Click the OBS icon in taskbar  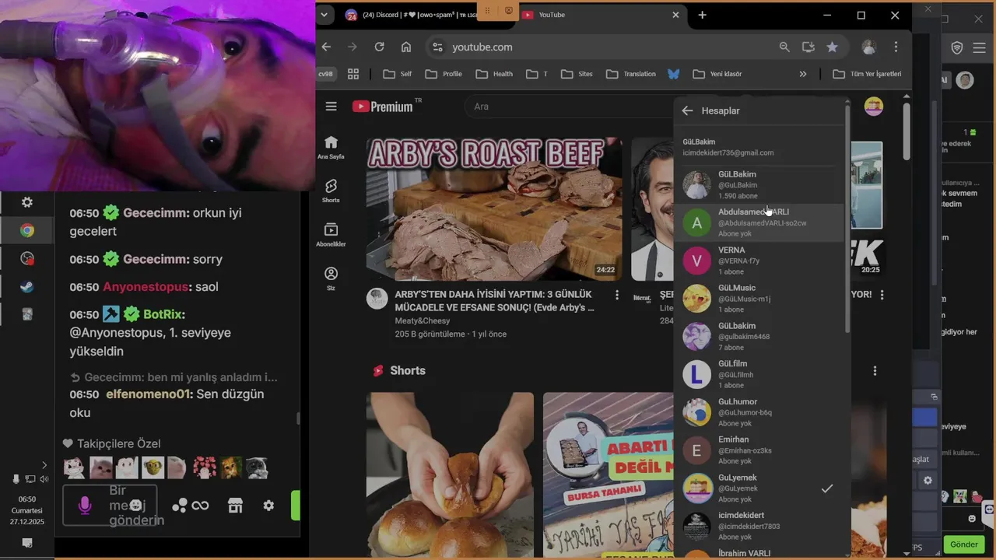[x=27, y=258]
